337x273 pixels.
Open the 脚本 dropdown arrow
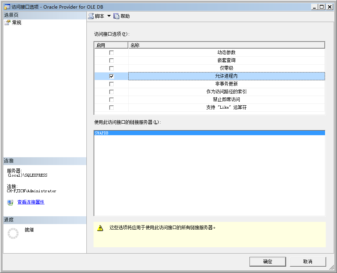[x=109, y=16]
